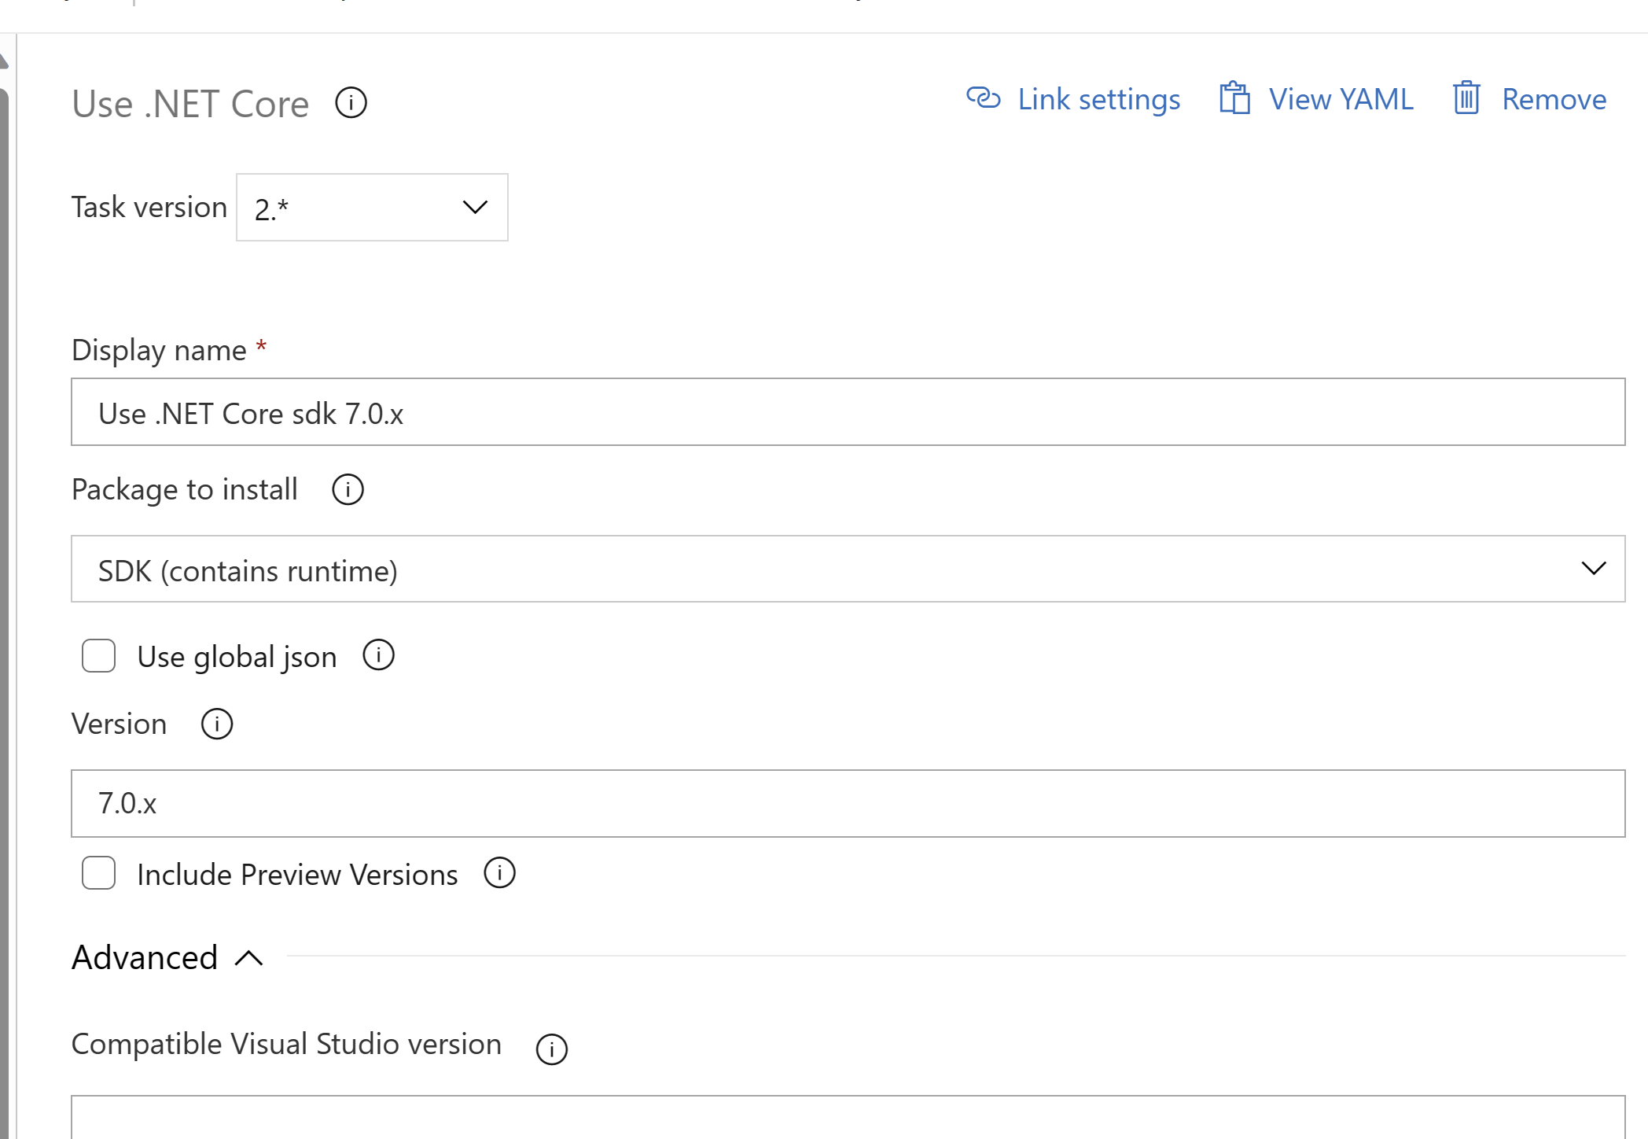Click the info icon next to Version
This screenshot has width=1648, height=1139.
(x=214, y=723)
